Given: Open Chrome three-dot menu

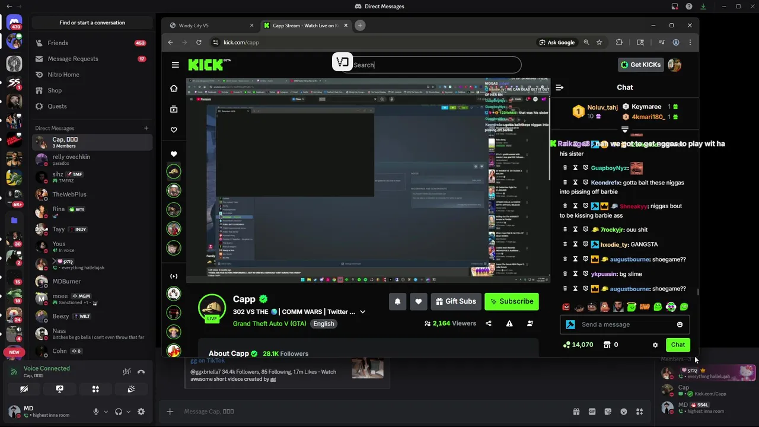Looking at the screenshot, I should pos(690,42).
